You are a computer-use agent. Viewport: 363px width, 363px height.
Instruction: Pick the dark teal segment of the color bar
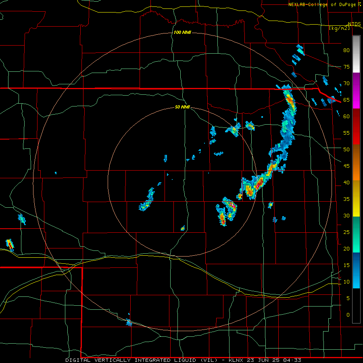tap(356, 226)
